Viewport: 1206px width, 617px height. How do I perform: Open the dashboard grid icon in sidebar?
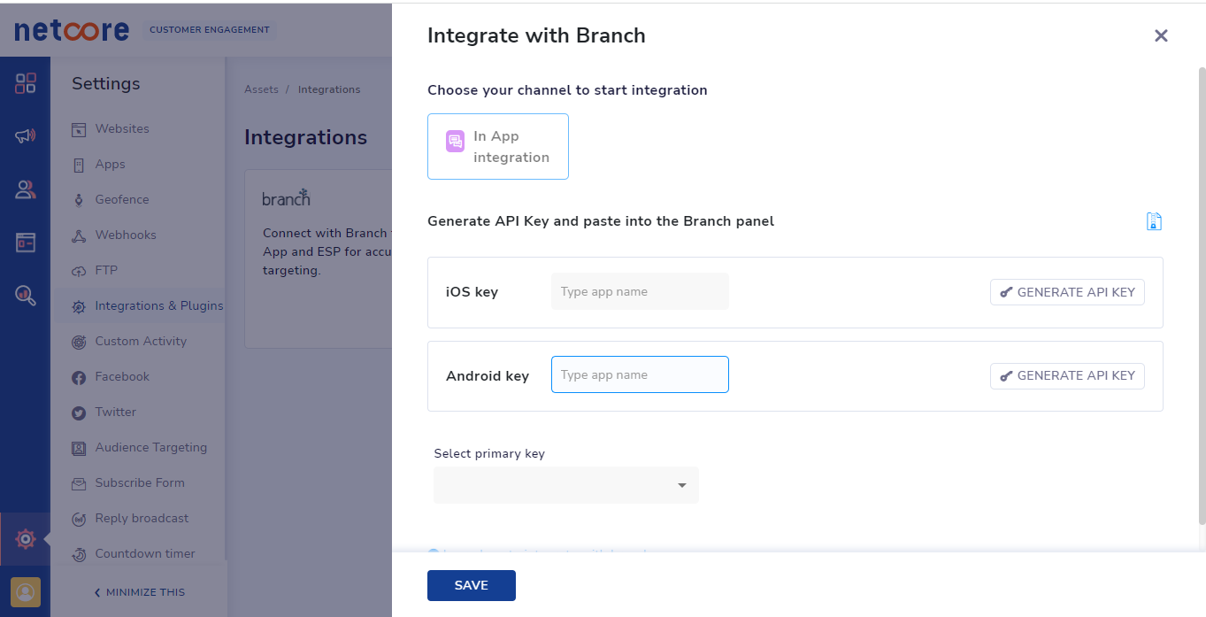click(26, 83)
